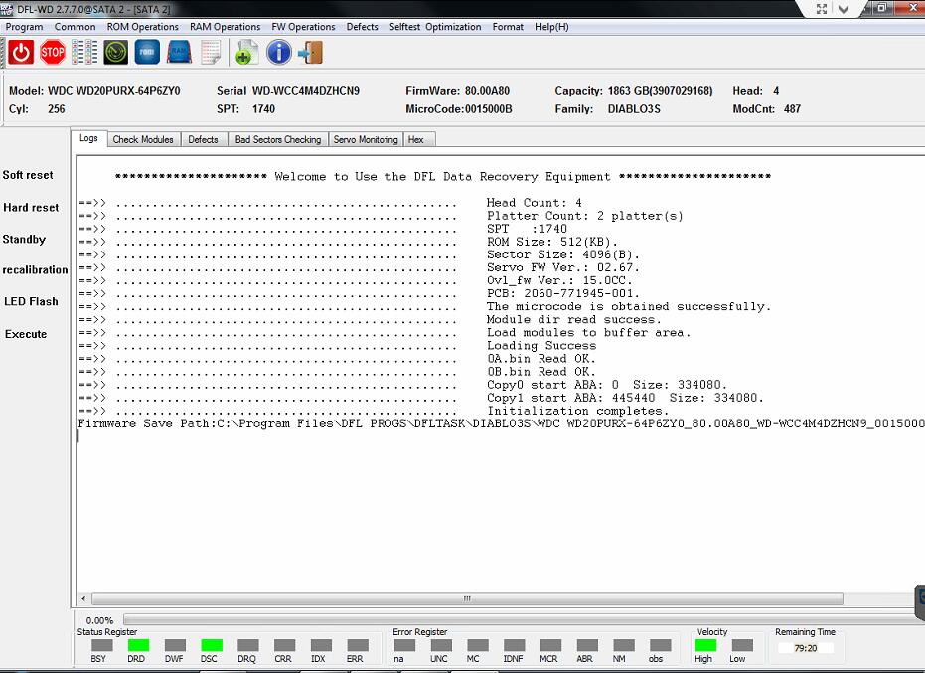This screenshot has width=925, height=673.
Task: Click the green radar scan icon
Action: 116,53
